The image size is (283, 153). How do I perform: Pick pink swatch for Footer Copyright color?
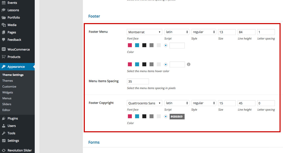130,116
